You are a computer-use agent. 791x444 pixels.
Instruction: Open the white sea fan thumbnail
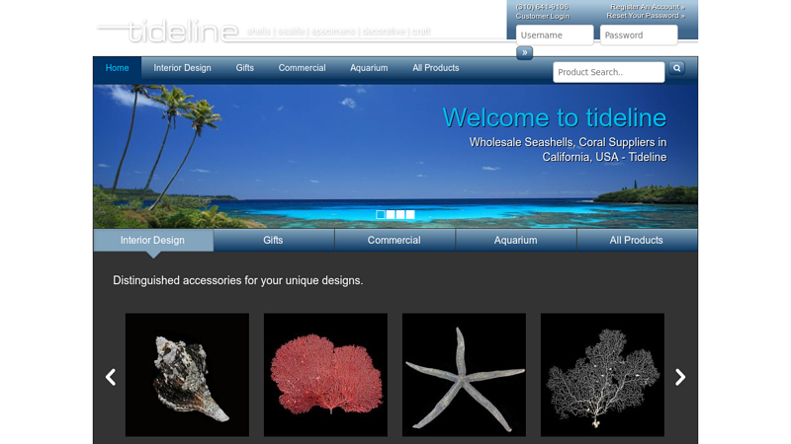tap(602, 375)
